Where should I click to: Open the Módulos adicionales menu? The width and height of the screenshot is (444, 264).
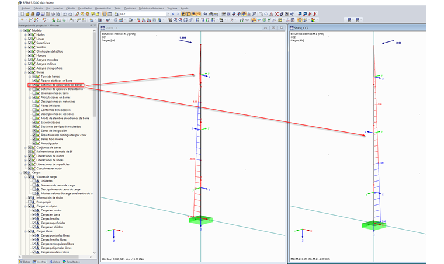coord(151,8)
